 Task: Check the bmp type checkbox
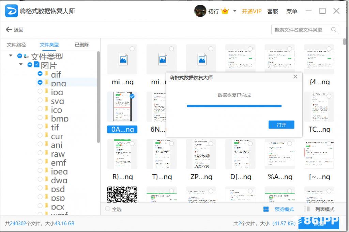40,117
